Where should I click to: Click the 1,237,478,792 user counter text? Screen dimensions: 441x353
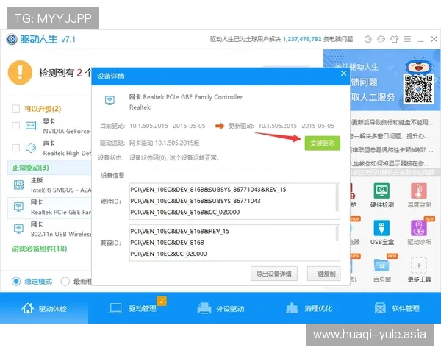[x=302, y=39]
